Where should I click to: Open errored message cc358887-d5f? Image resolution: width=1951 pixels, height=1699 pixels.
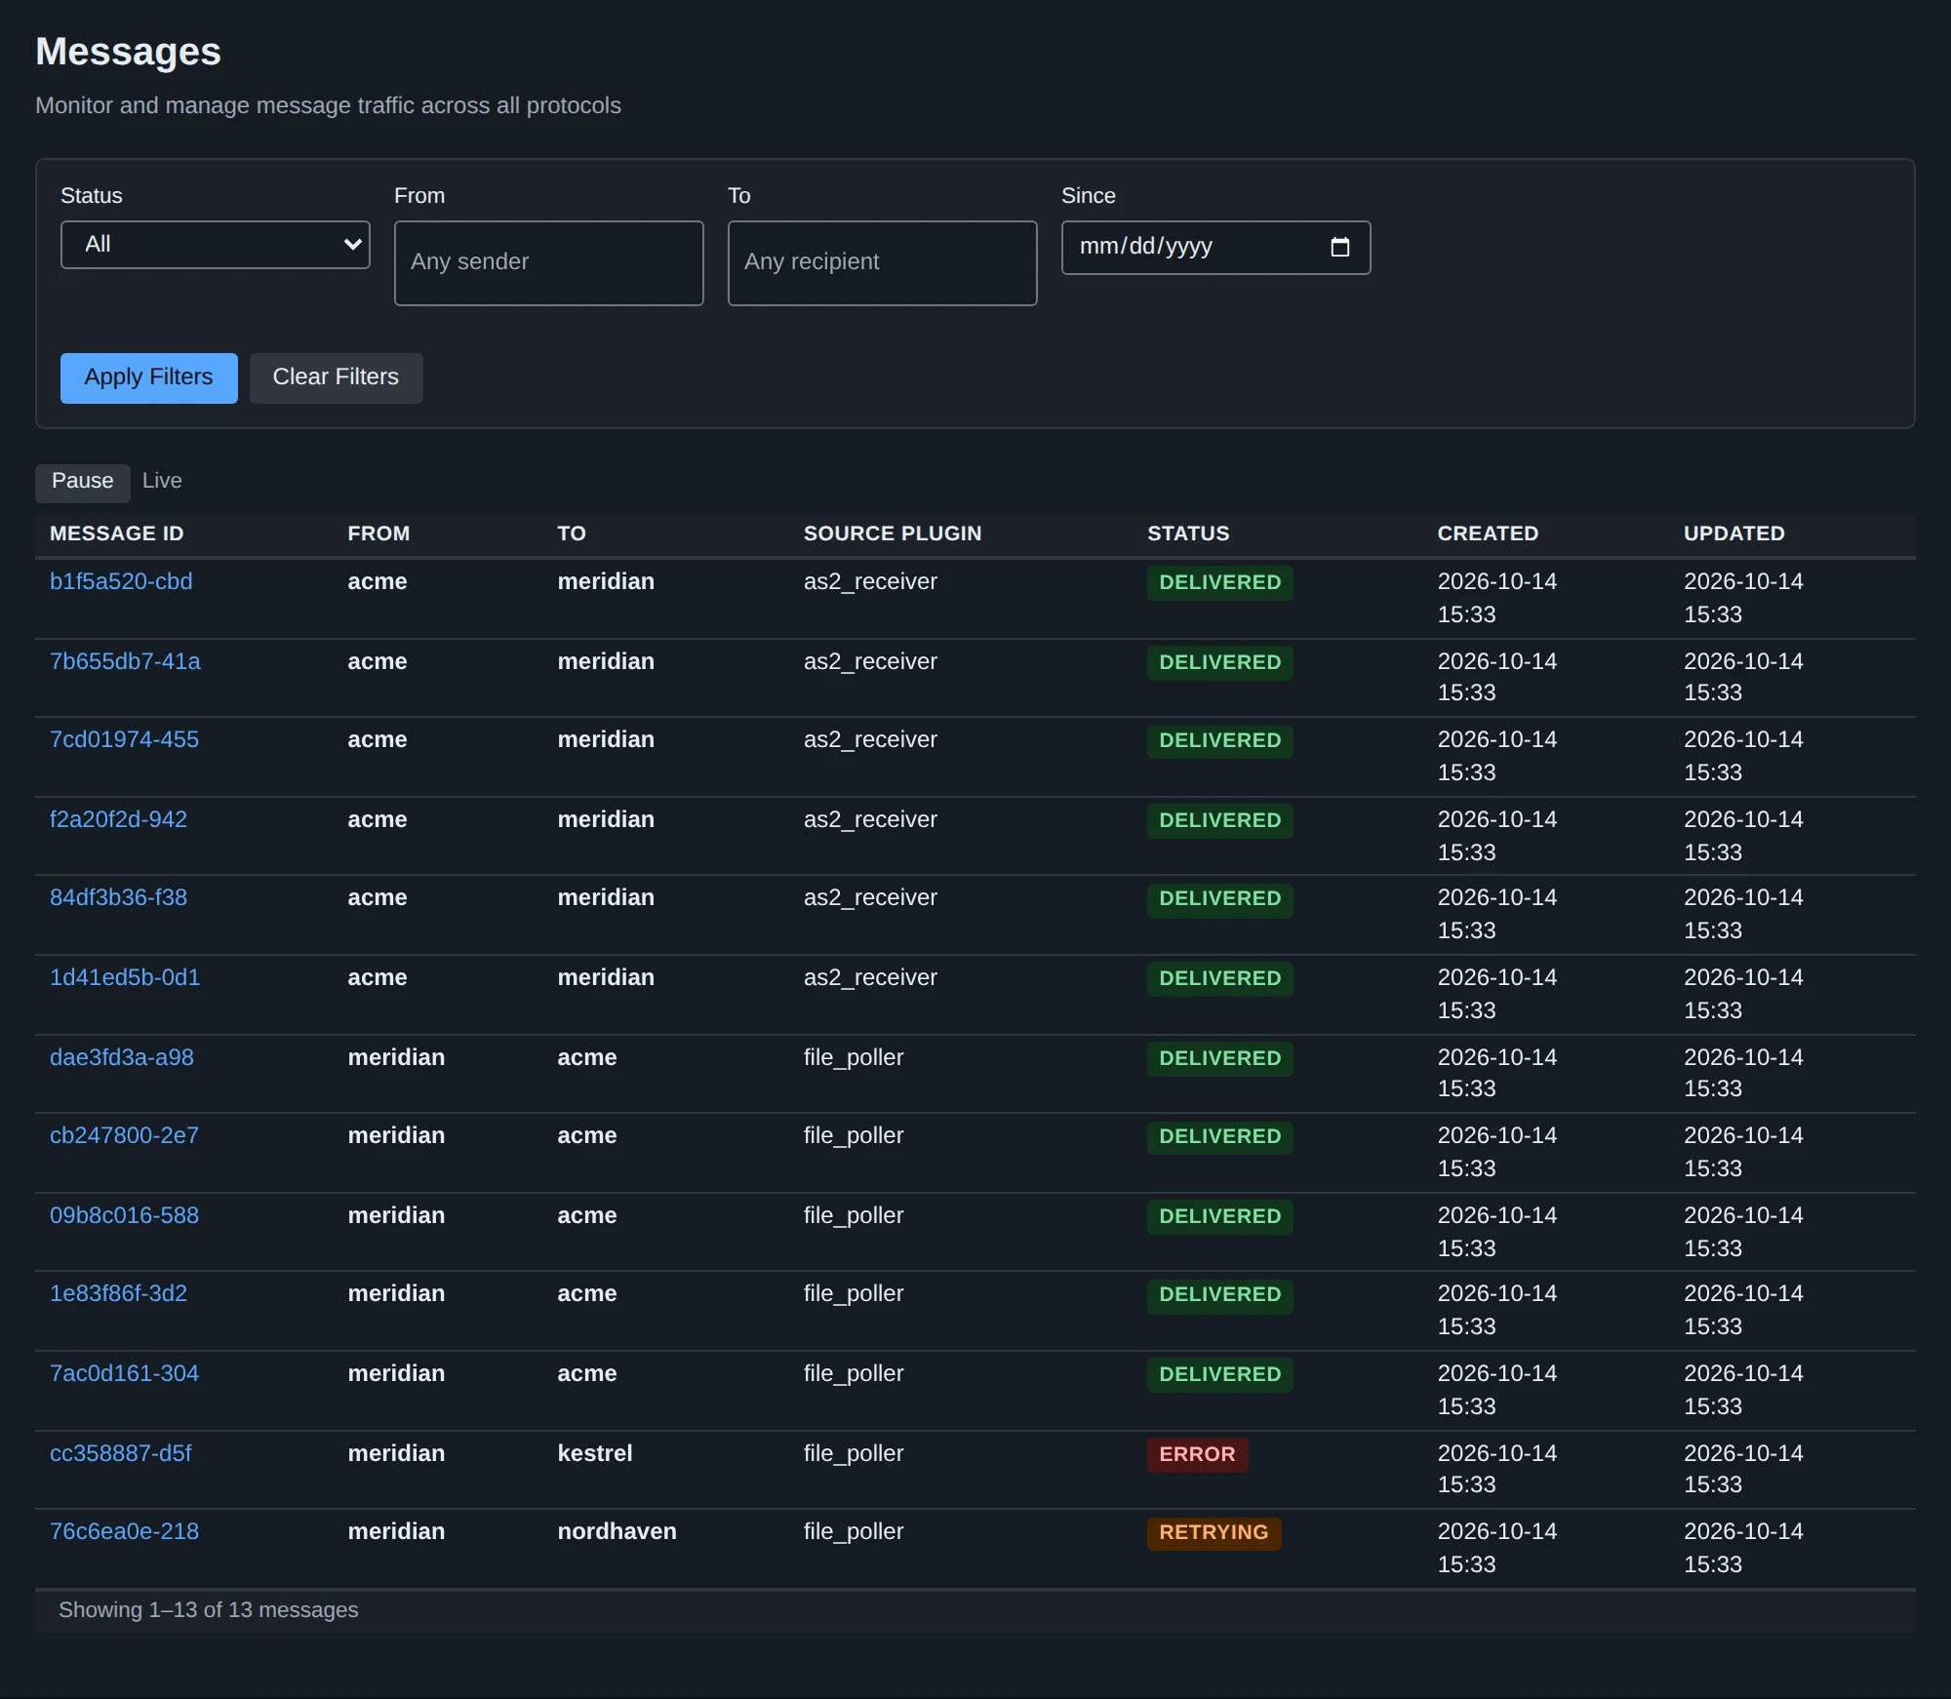(x=121, y=1454)
